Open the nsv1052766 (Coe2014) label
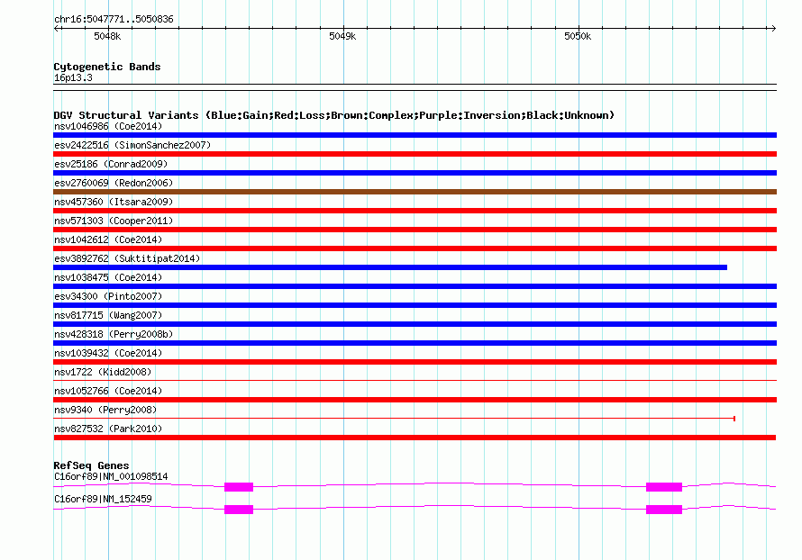802x560 pixels. [108, 391]
